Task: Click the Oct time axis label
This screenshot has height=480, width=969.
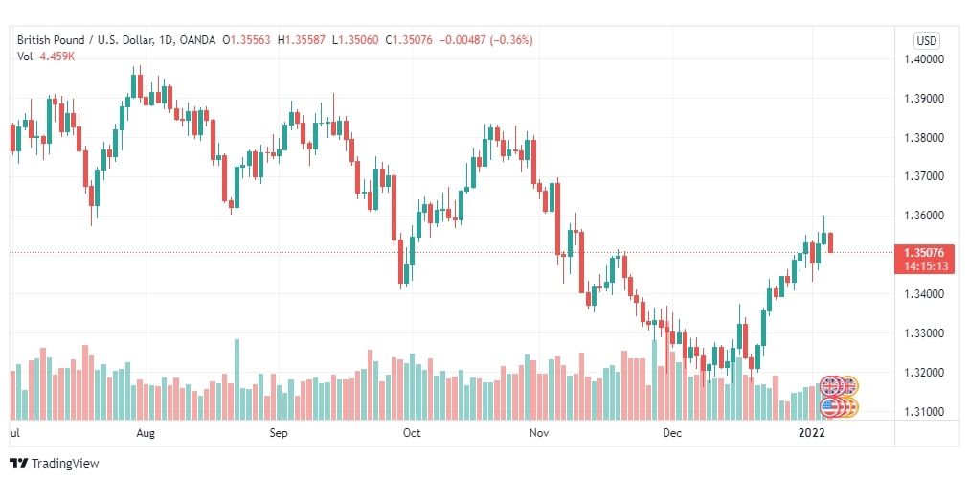Action: point(412,433)
